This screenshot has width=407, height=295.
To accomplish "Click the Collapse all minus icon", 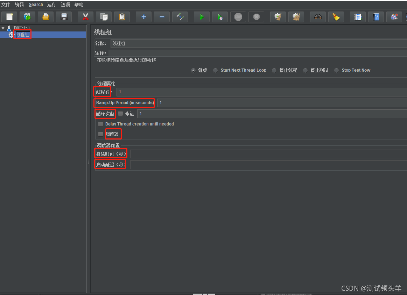I will click(x=162, y=17).
